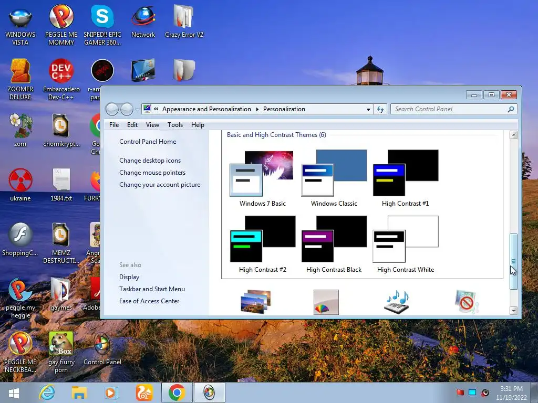Click the Search Control Panel field
The height and width of the screenshot is (403, 538).
point(449,109)
